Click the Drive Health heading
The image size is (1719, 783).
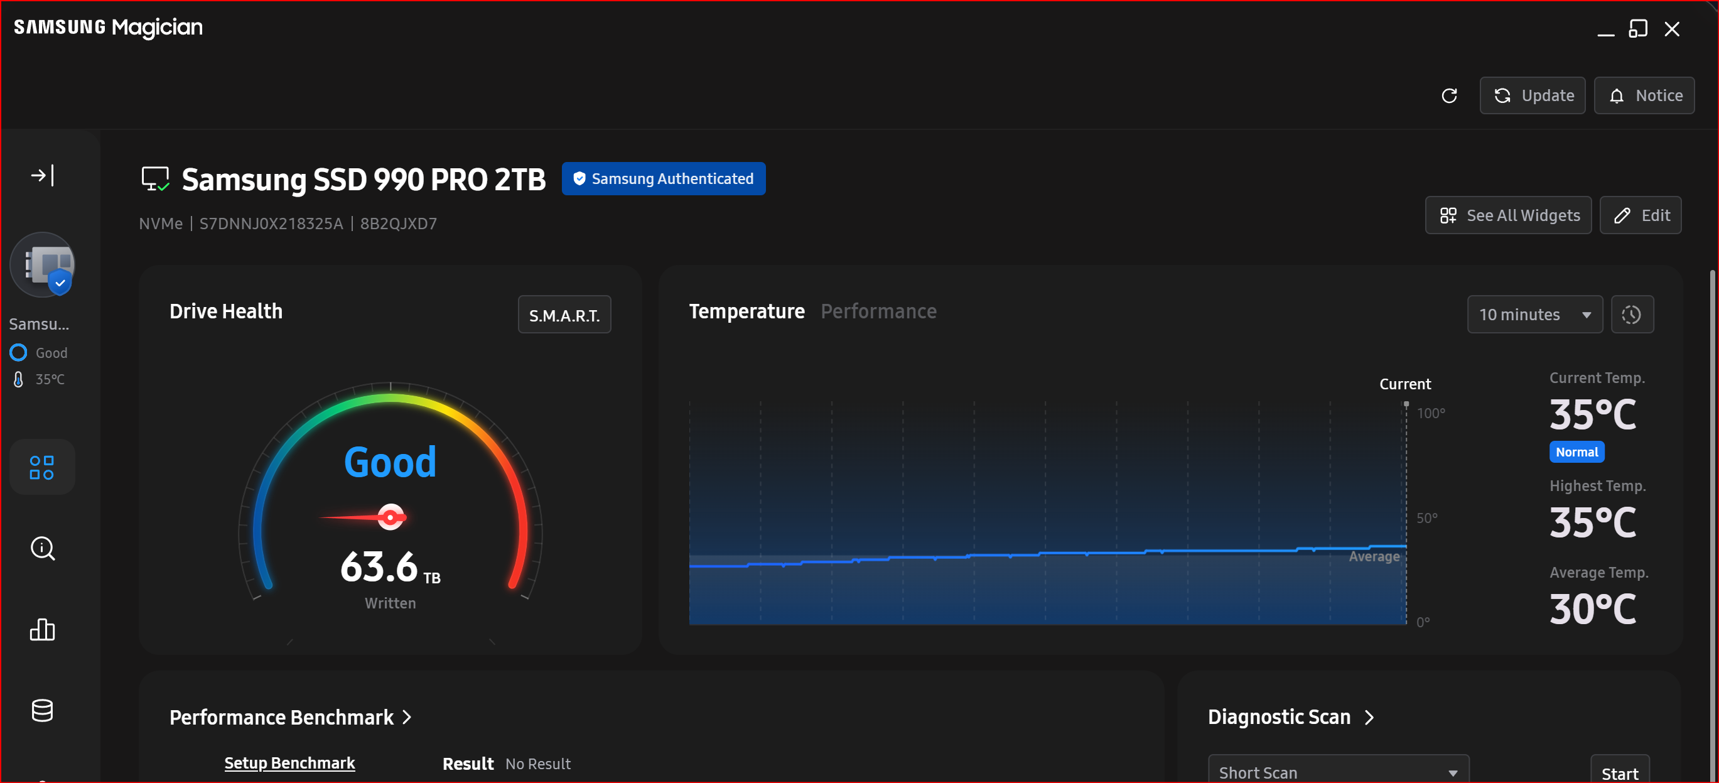click(x=225, y=311)
